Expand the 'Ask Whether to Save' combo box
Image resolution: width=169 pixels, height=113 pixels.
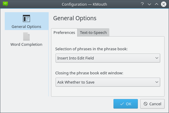click(108, 82)
